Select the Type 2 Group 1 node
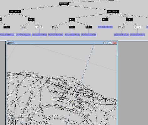The width and height of the screenshot is (148, 125). tap(113, 12)
